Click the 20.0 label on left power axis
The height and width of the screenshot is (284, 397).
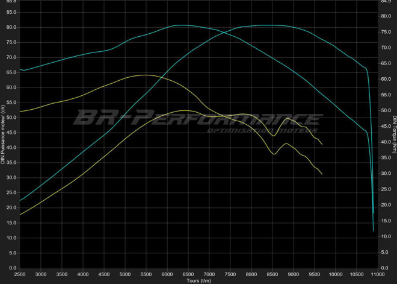click(11, 208)
